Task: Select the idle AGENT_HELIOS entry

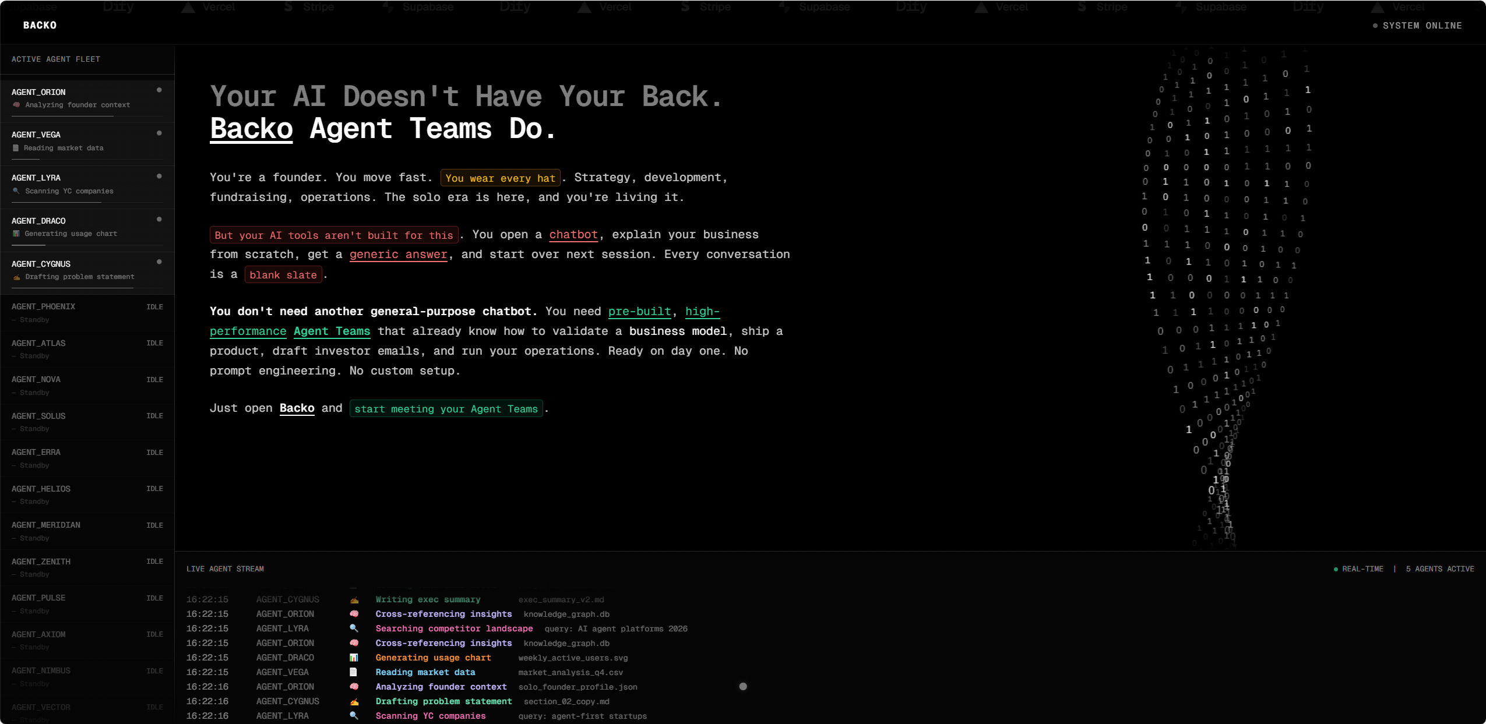Action: (87, 495)
